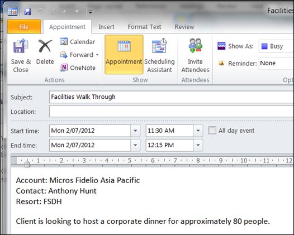
Task: Click into the Subject field
Action: pos(172,97)
